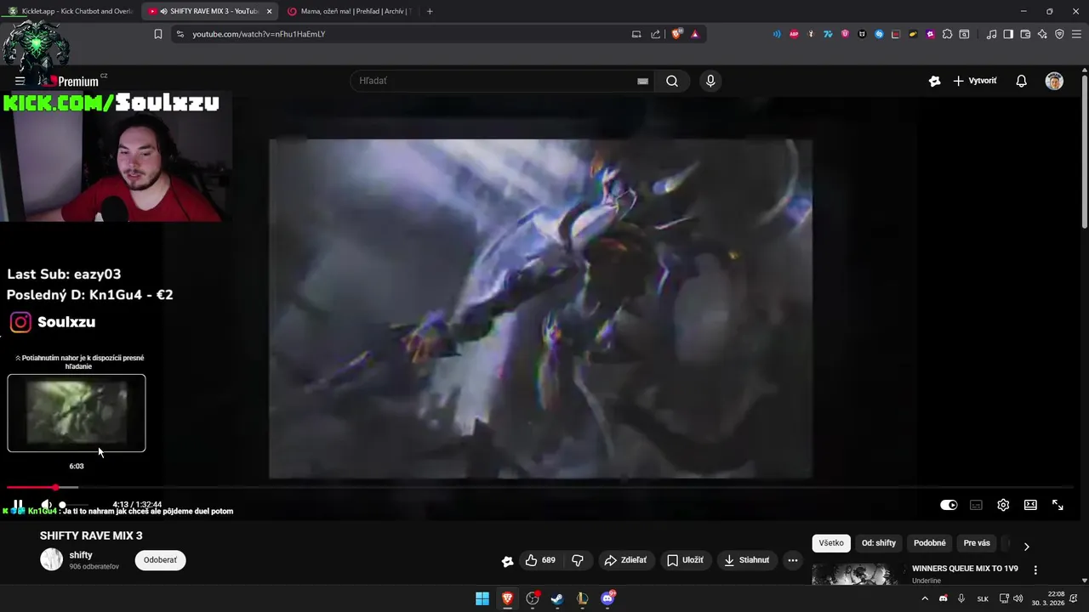Select the Podobné filter chip
The width and height of the screenshot is (1089, 612).
930,543
